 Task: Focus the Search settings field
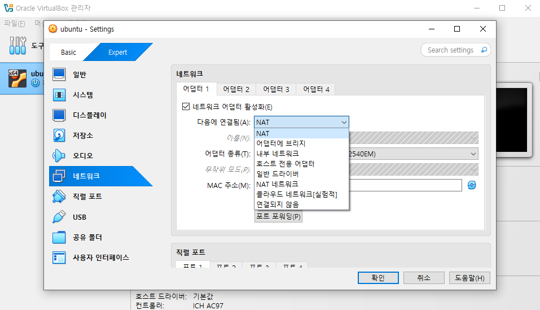[x=450, y=50]
